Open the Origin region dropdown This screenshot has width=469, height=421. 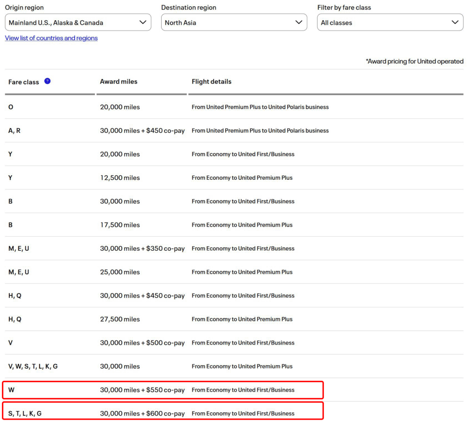(78, 22)
